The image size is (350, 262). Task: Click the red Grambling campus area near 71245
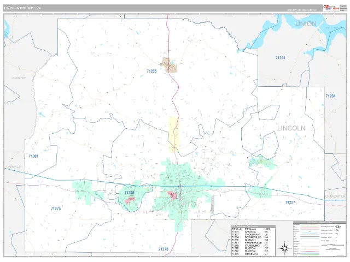(x=130, y=200)
